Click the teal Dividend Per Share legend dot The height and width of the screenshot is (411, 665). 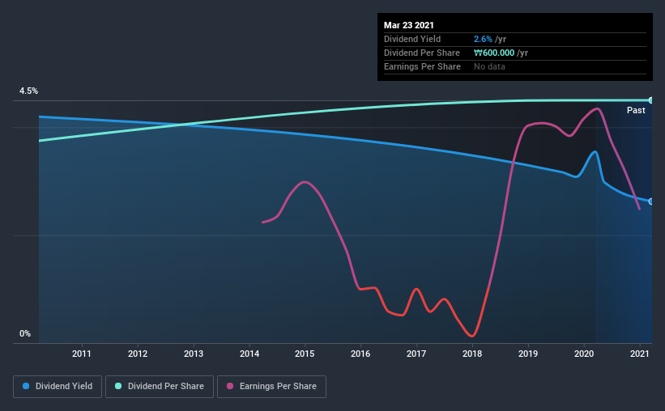point(118,386)
